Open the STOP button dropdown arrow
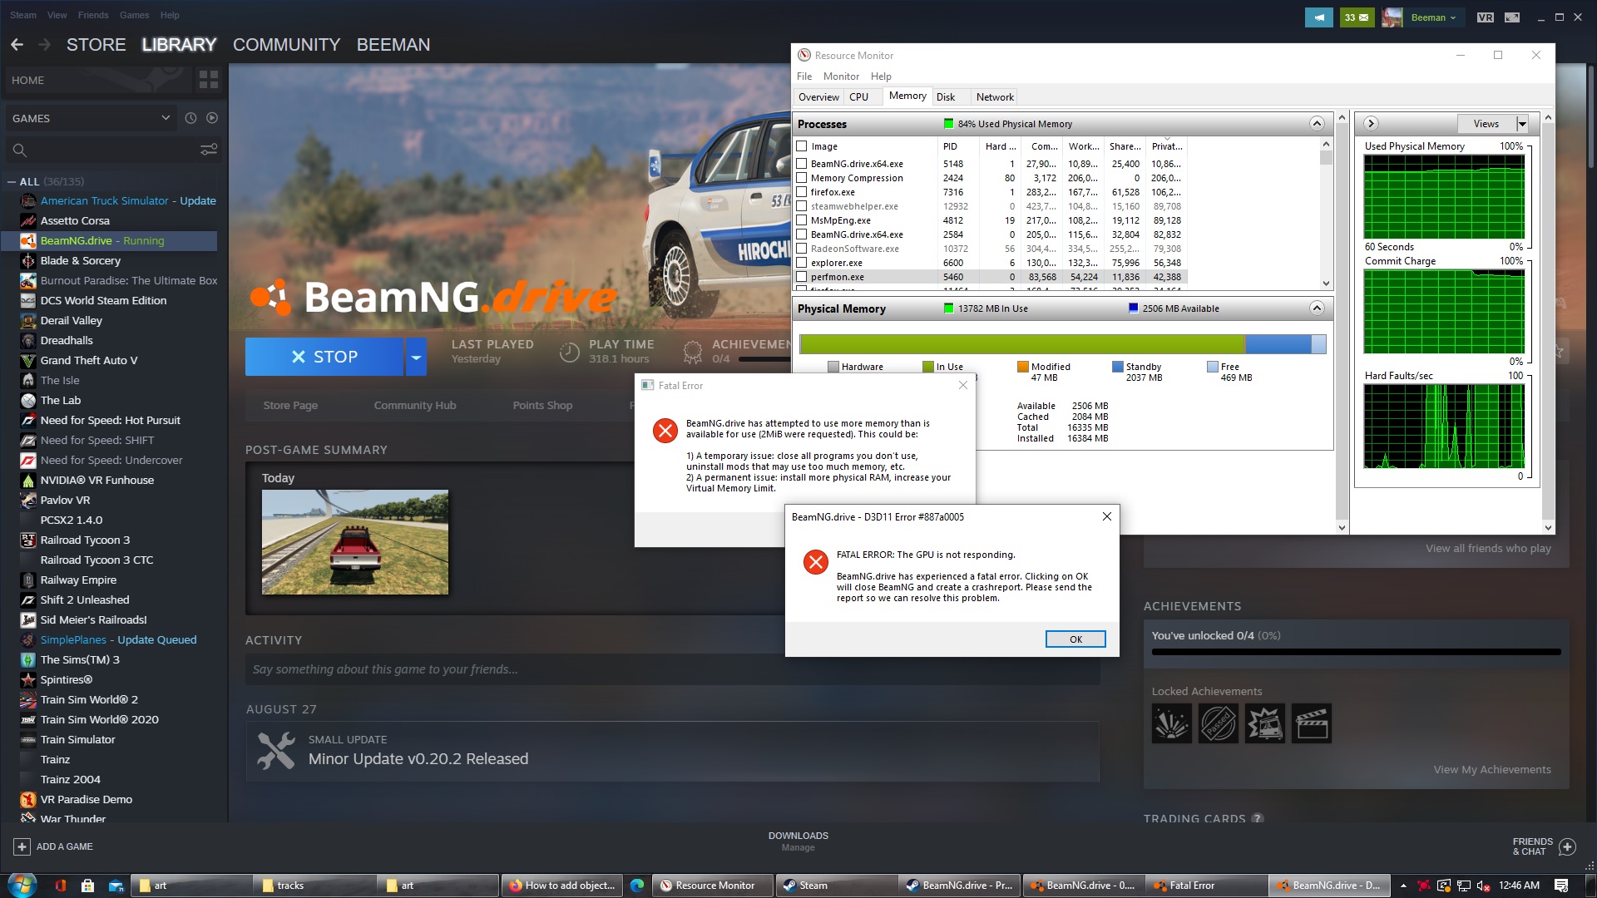The width and height of the screenshot is (1597, 898). pos(416,357)
